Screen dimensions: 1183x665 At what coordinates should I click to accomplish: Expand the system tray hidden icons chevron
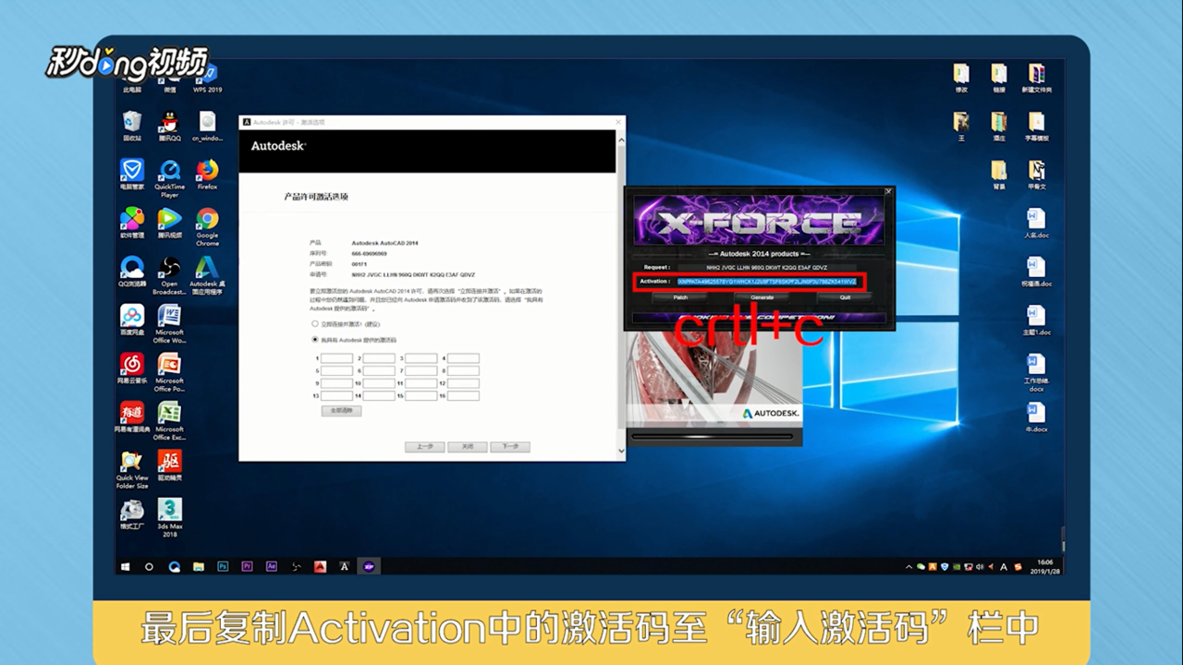[x=909, y=566]
